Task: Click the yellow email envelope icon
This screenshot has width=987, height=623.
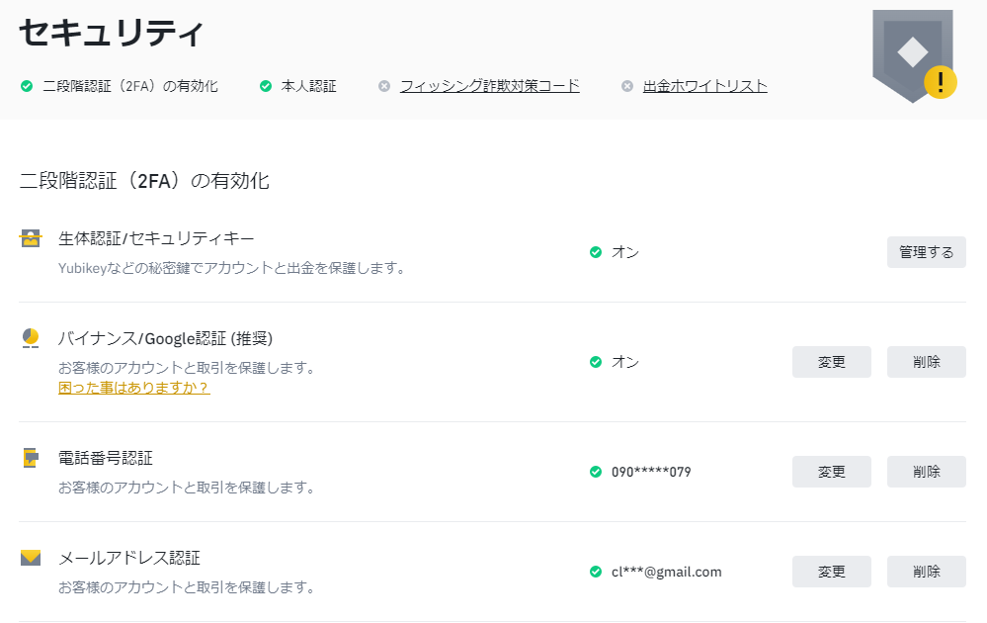Action: pyautogui.click(x=31, y=558)
